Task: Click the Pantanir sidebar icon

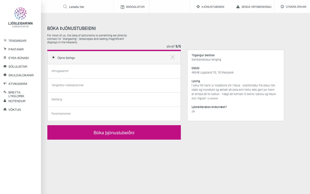Action: coord(5,49)
